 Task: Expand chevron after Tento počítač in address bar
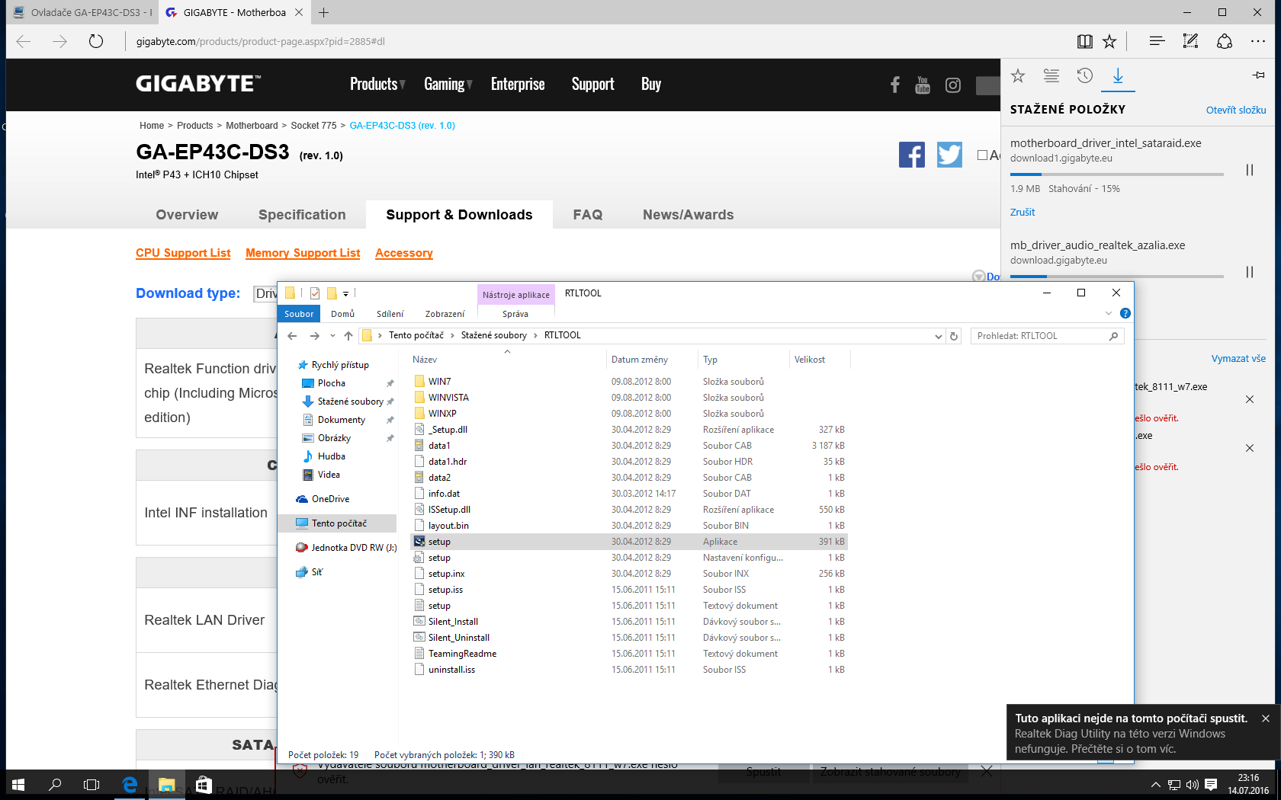coord(452,335)
